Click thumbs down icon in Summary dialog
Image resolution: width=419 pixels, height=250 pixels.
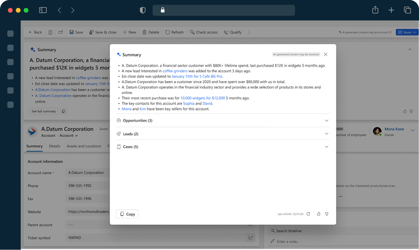[326, 214]
